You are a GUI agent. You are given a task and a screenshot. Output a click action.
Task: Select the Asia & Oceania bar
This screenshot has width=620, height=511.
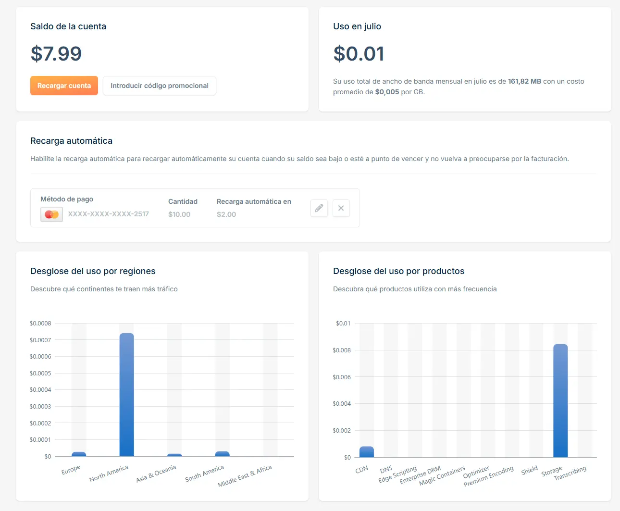(174, 455)
